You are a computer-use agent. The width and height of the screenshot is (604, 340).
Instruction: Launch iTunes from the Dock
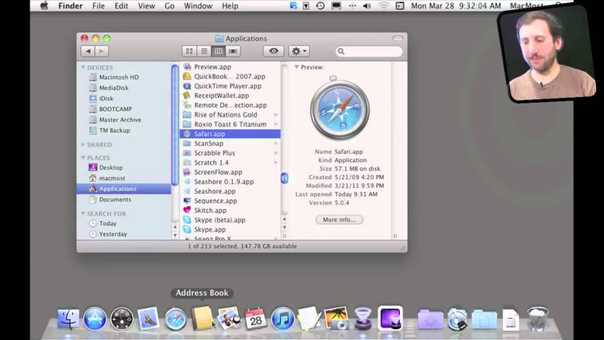click(283, 319)
